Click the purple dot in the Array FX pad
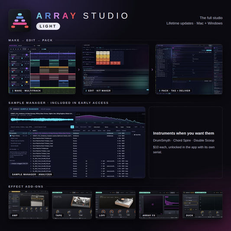This screenshot has height=231, width=231. (153, 204)
